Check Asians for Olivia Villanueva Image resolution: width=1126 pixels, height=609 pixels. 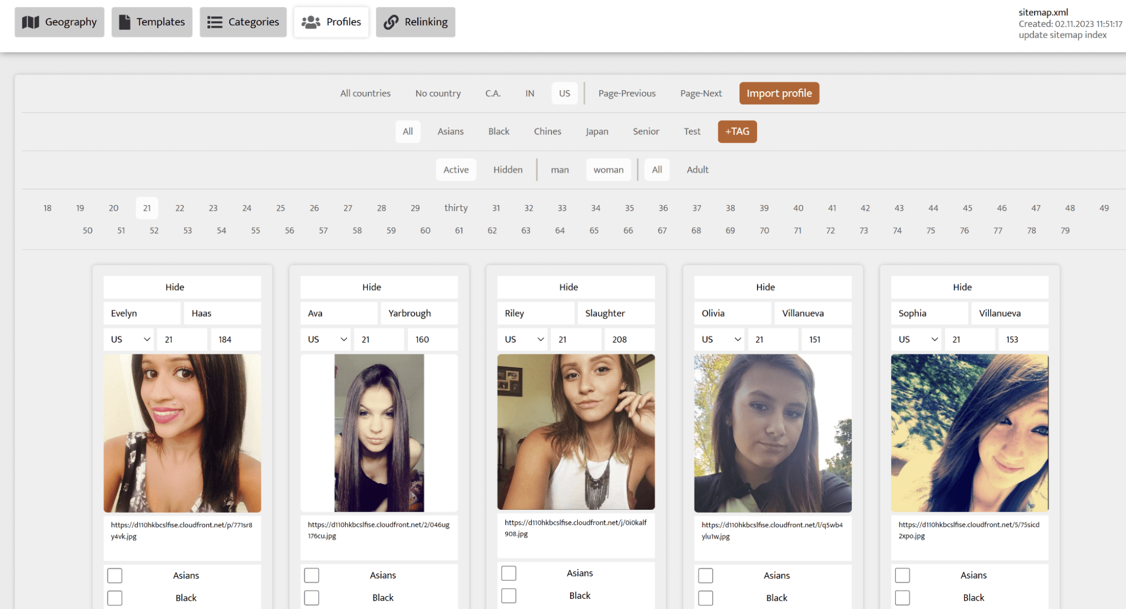(x=705, y=576)
